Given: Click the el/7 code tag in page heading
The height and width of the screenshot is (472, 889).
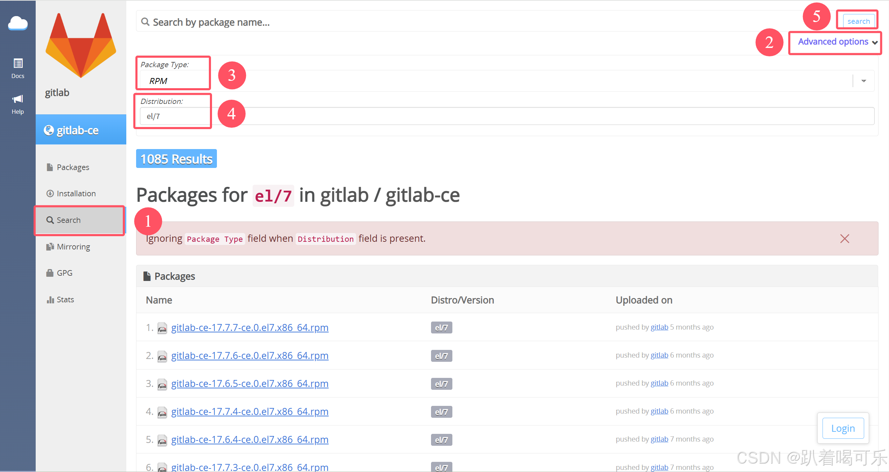Looking at the screenshot, I should tap(273, 196).
